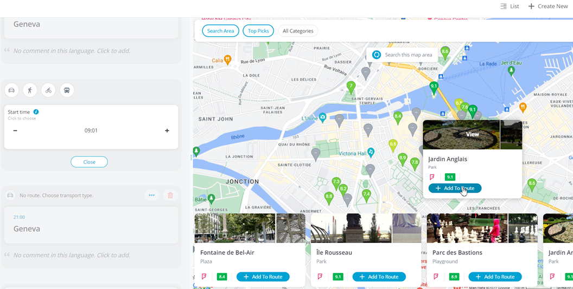Click map pin rated 8.4
573x289 pixels.
(x=398, y=117)
